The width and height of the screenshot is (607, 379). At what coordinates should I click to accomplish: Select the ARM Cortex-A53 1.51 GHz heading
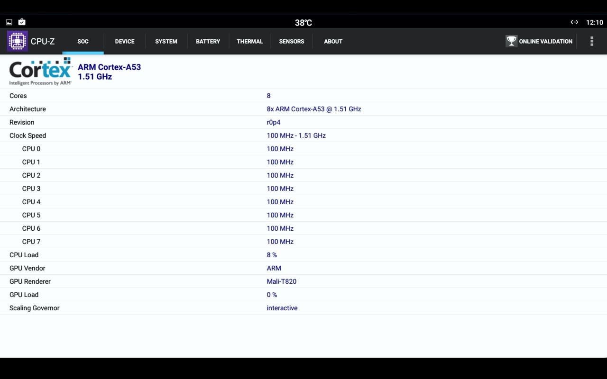(x=109, y=72)
